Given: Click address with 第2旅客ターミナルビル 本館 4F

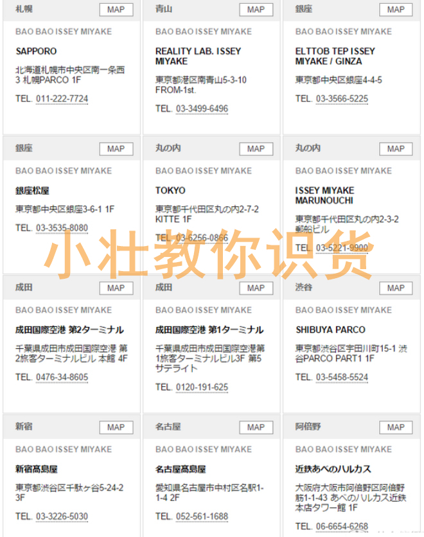Looking at the screenshot, I should pyautogui.click(x=71, y=354).
